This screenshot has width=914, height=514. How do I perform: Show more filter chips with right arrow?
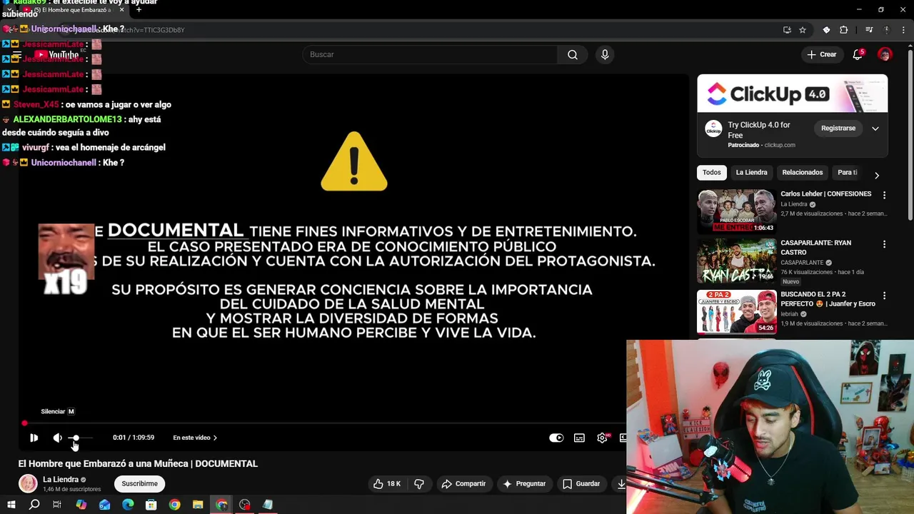pos(876,175)
